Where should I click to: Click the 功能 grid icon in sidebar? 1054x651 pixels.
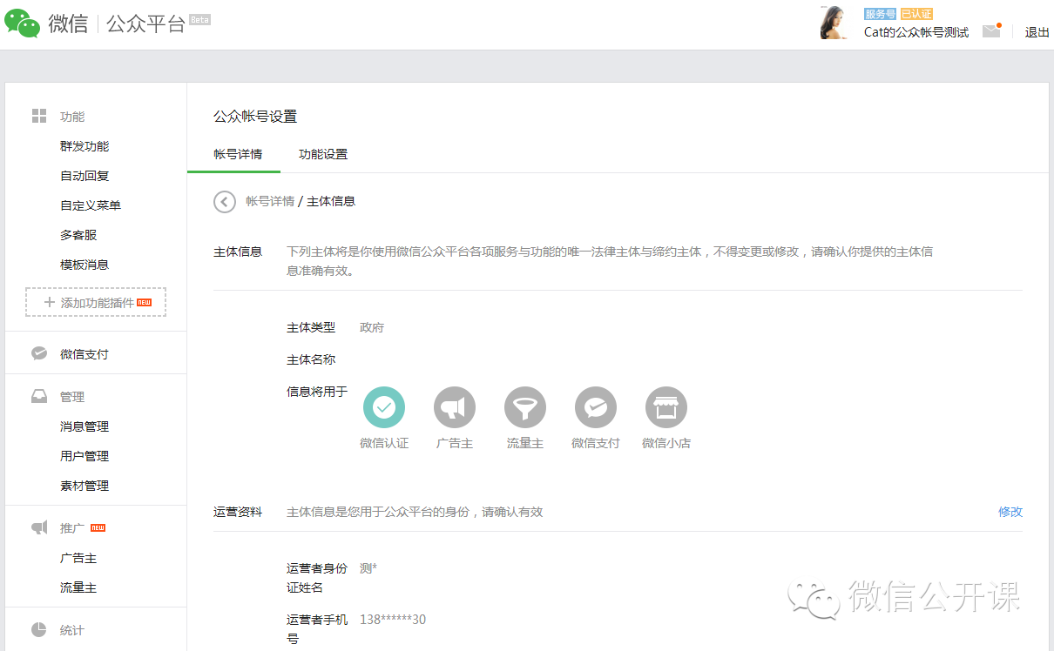click(x=39, y=117)
